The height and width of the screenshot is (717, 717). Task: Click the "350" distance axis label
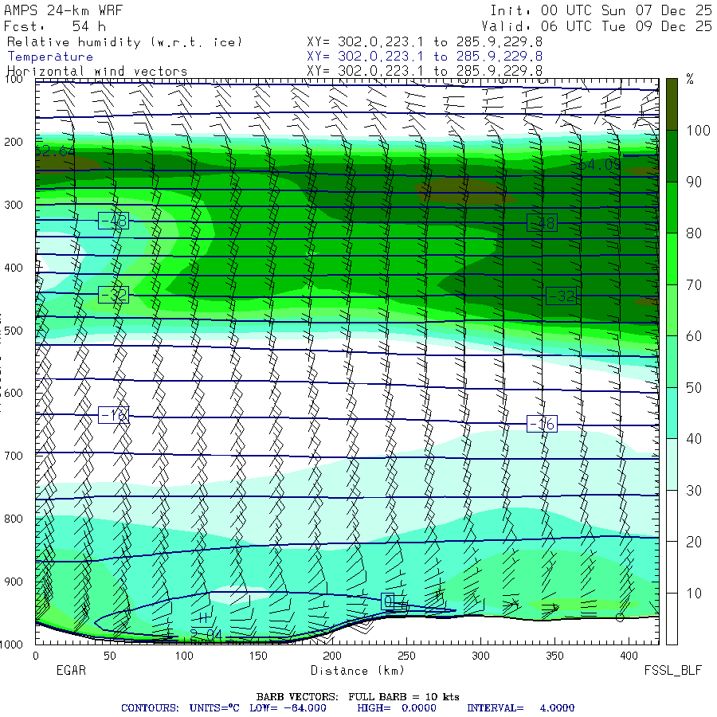554,656
